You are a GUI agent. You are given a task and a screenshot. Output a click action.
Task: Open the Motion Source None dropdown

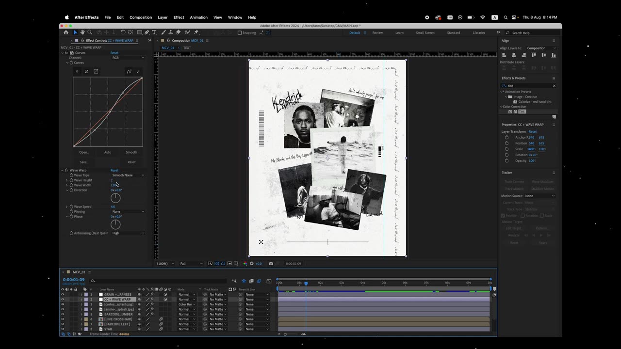539,196
